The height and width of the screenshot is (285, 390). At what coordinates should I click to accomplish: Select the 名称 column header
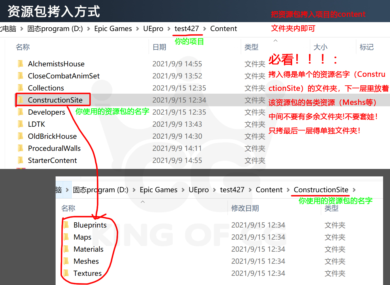22,47
